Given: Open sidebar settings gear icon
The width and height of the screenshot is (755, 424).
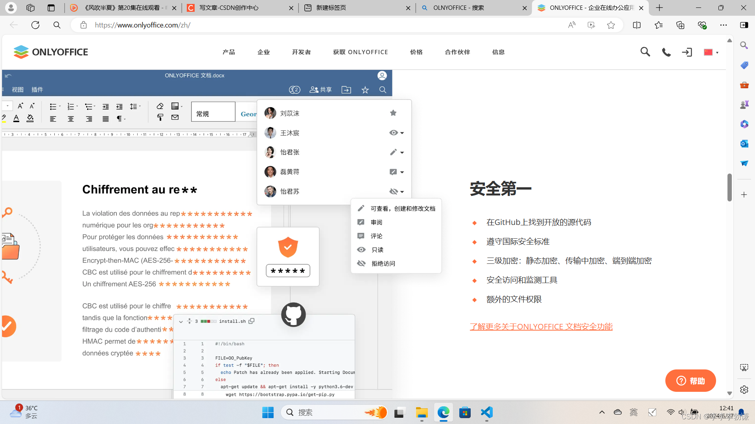Looking at the screenshot, I should [x=744, y=389].
